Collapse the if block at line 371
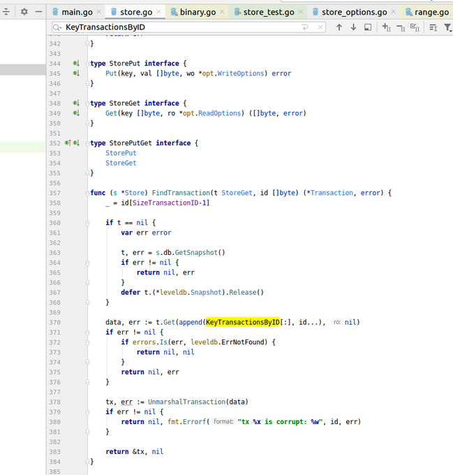Screen dimensions: 453x475 point(87,332)
